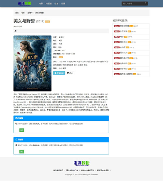Click the blue 下载列表 button
This screenshot has width=163, height=183.
[59, 73]
